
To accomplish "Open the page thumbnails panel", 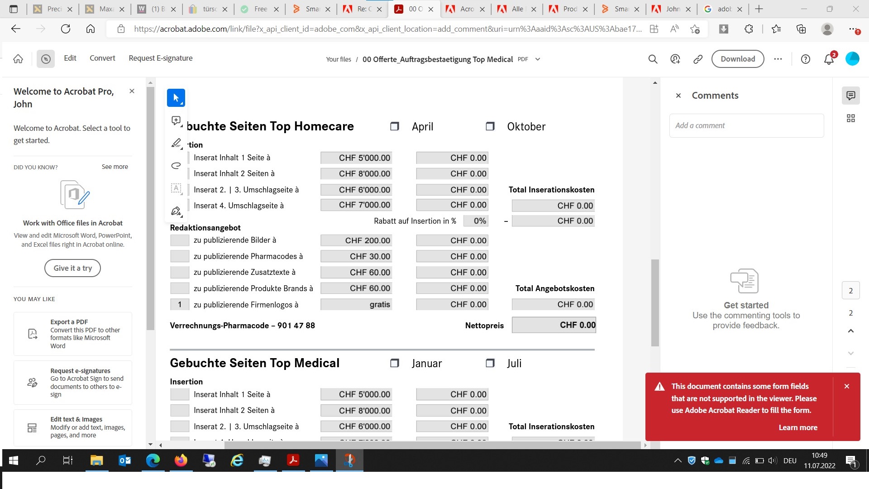I will coord(850,118).
